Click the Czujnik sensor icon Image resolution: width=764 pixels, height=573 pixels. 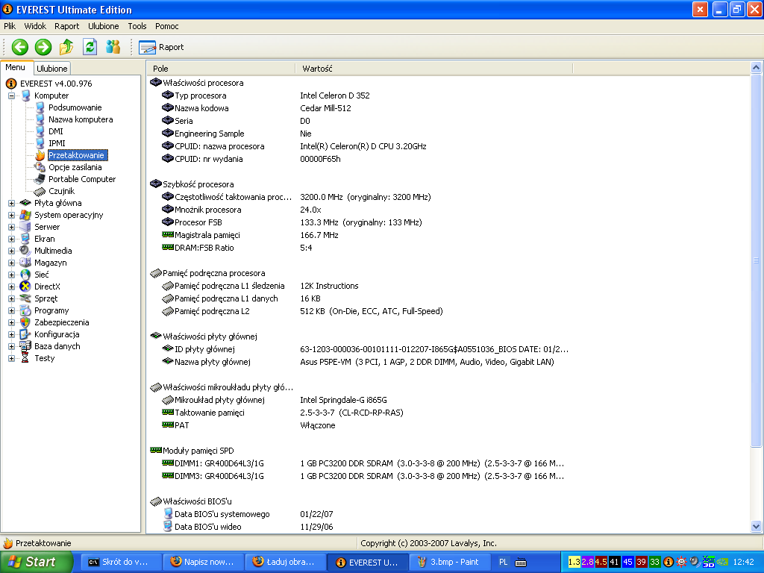point(40,192)
